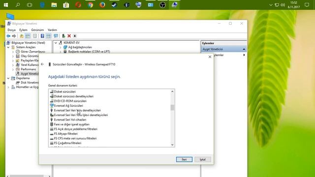
Task: Open the Yardım menu
Action: tap(52, 30)
